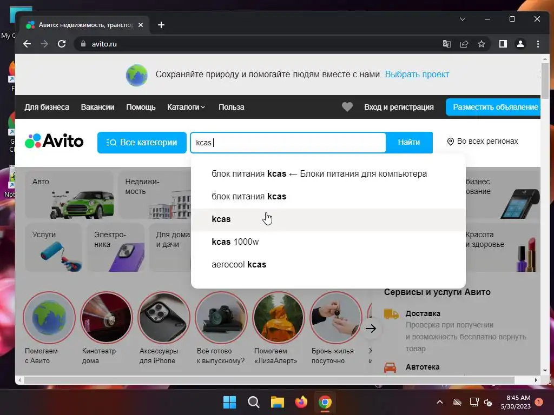Click the globe icon in the banner
The image size is (554, 415).
click(x=137, y=75)
